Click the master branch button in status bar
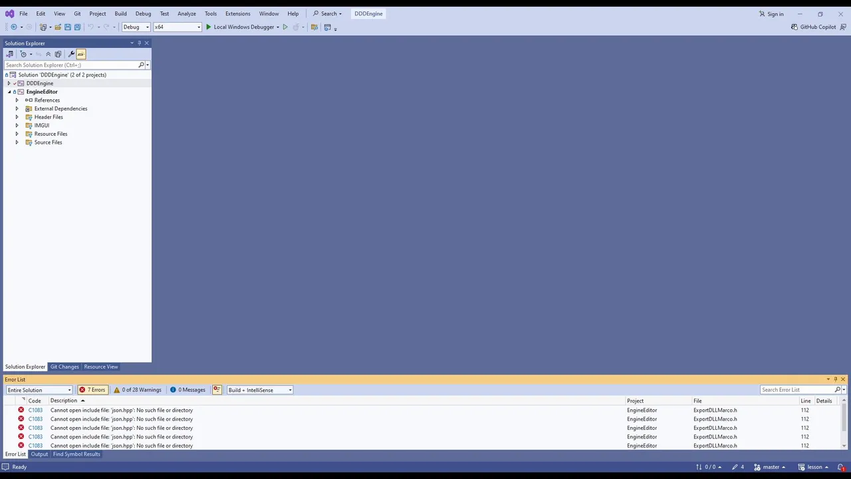The width and height of the screenshot is (851, 479). point(770,467)
